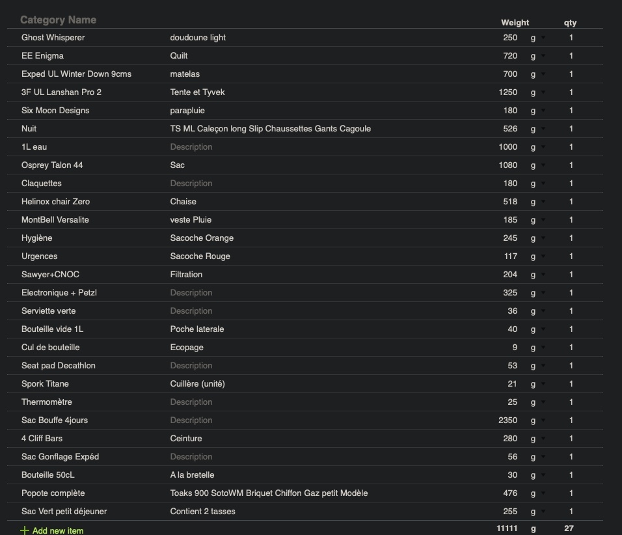
Task: Click the Weight column header
Action: click(x=515, y=23)
